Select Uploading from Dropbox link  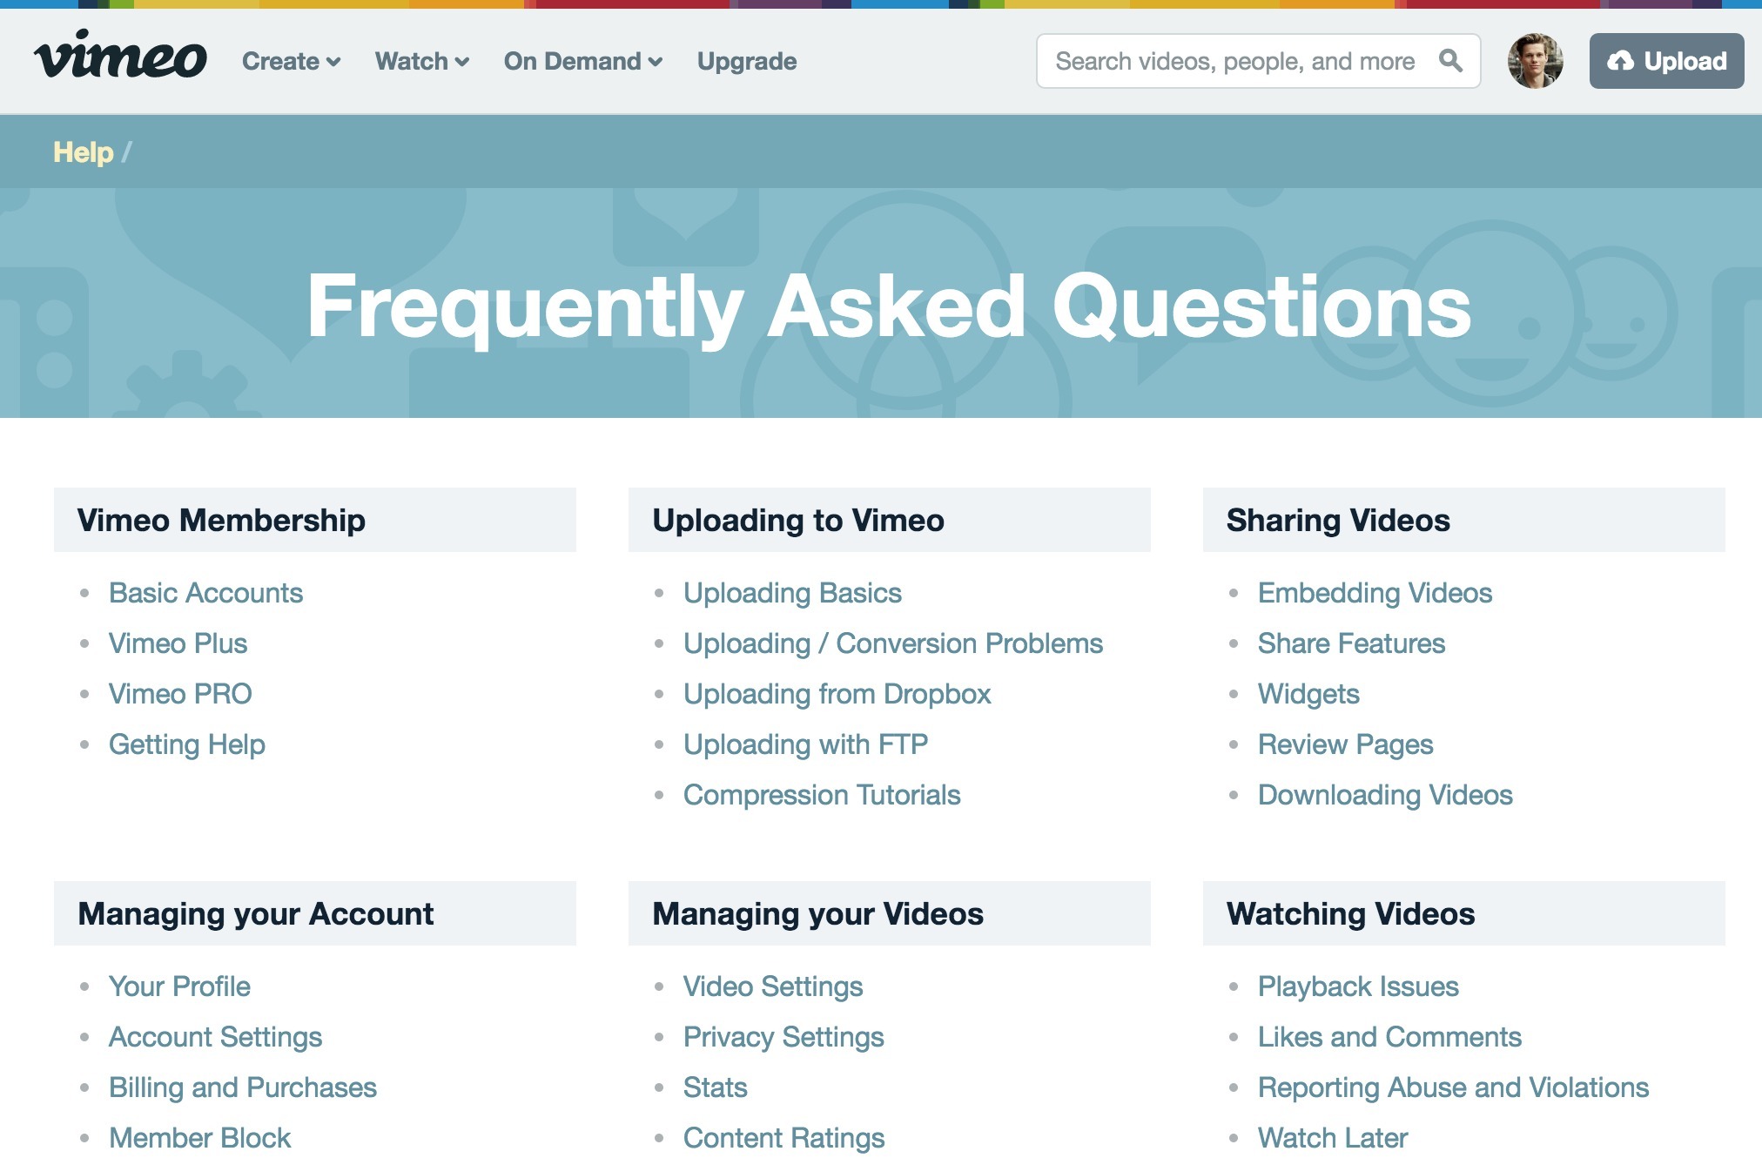[837, 694]
